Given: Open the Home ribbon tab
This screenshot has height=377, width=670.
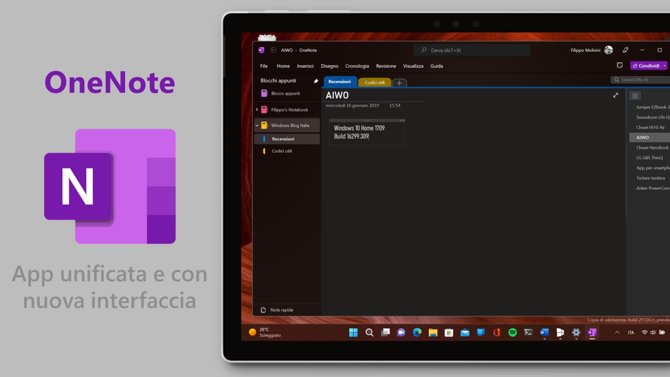Looking at the screenshot, I should 283,66.
